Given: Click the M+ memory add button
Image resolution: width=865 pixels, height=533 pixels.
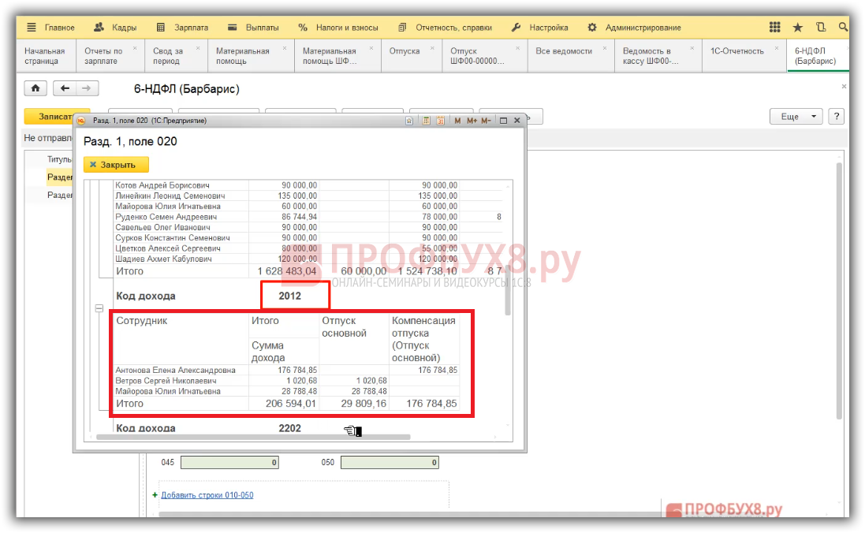Looking at the screenshot, I should 472,121.
